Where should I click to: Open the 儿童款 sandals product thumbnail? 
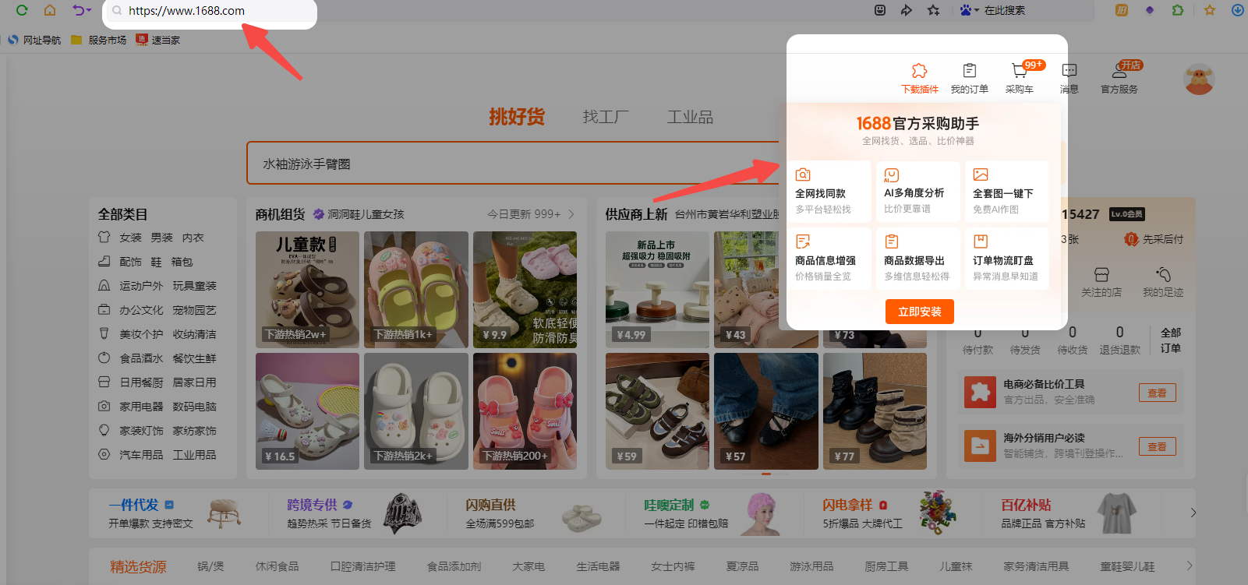(307, 290)
